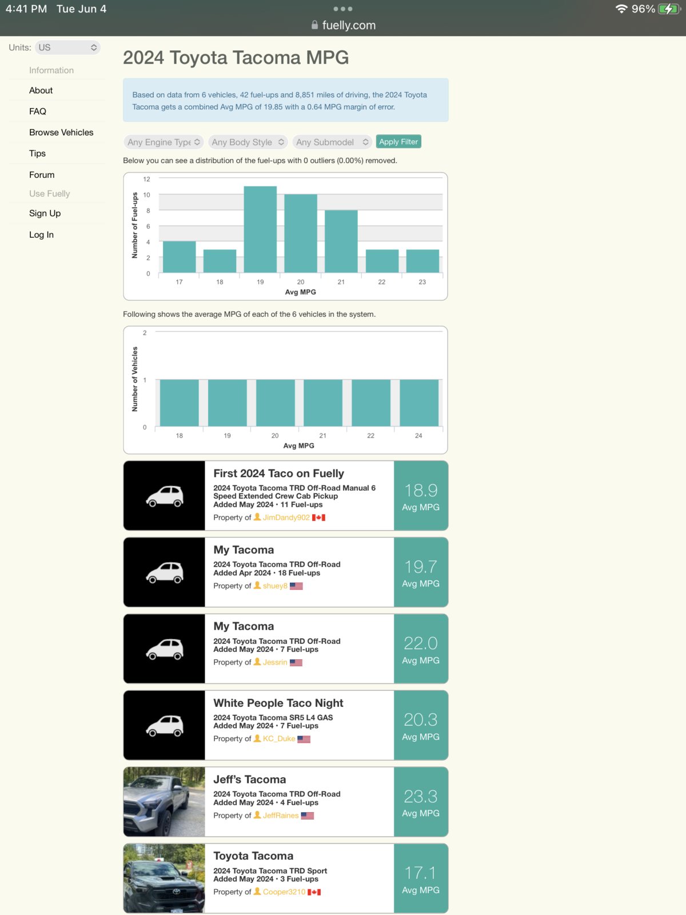Click the 18 MPG bar in vehicles chart
Screen dimensions: 686x915
tap(180, 403)
